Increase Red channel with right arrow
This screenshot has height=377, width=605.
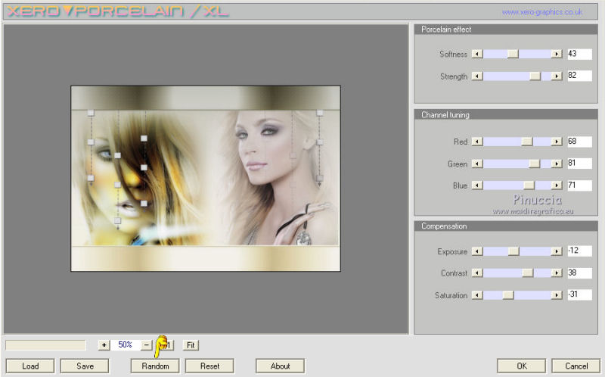(x=557, y=142)
